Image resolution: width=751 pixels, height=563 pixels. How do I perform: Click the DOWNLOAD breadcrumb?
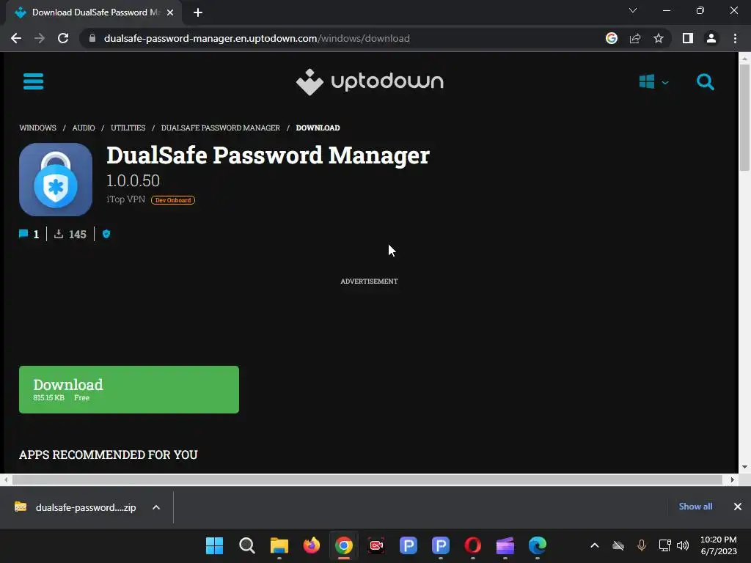click(318, 128)
